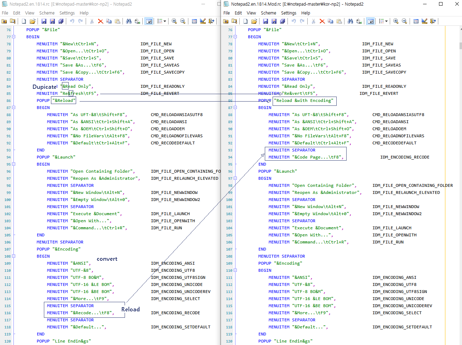Redo an edit in the left window

click(x=80, y=21)
